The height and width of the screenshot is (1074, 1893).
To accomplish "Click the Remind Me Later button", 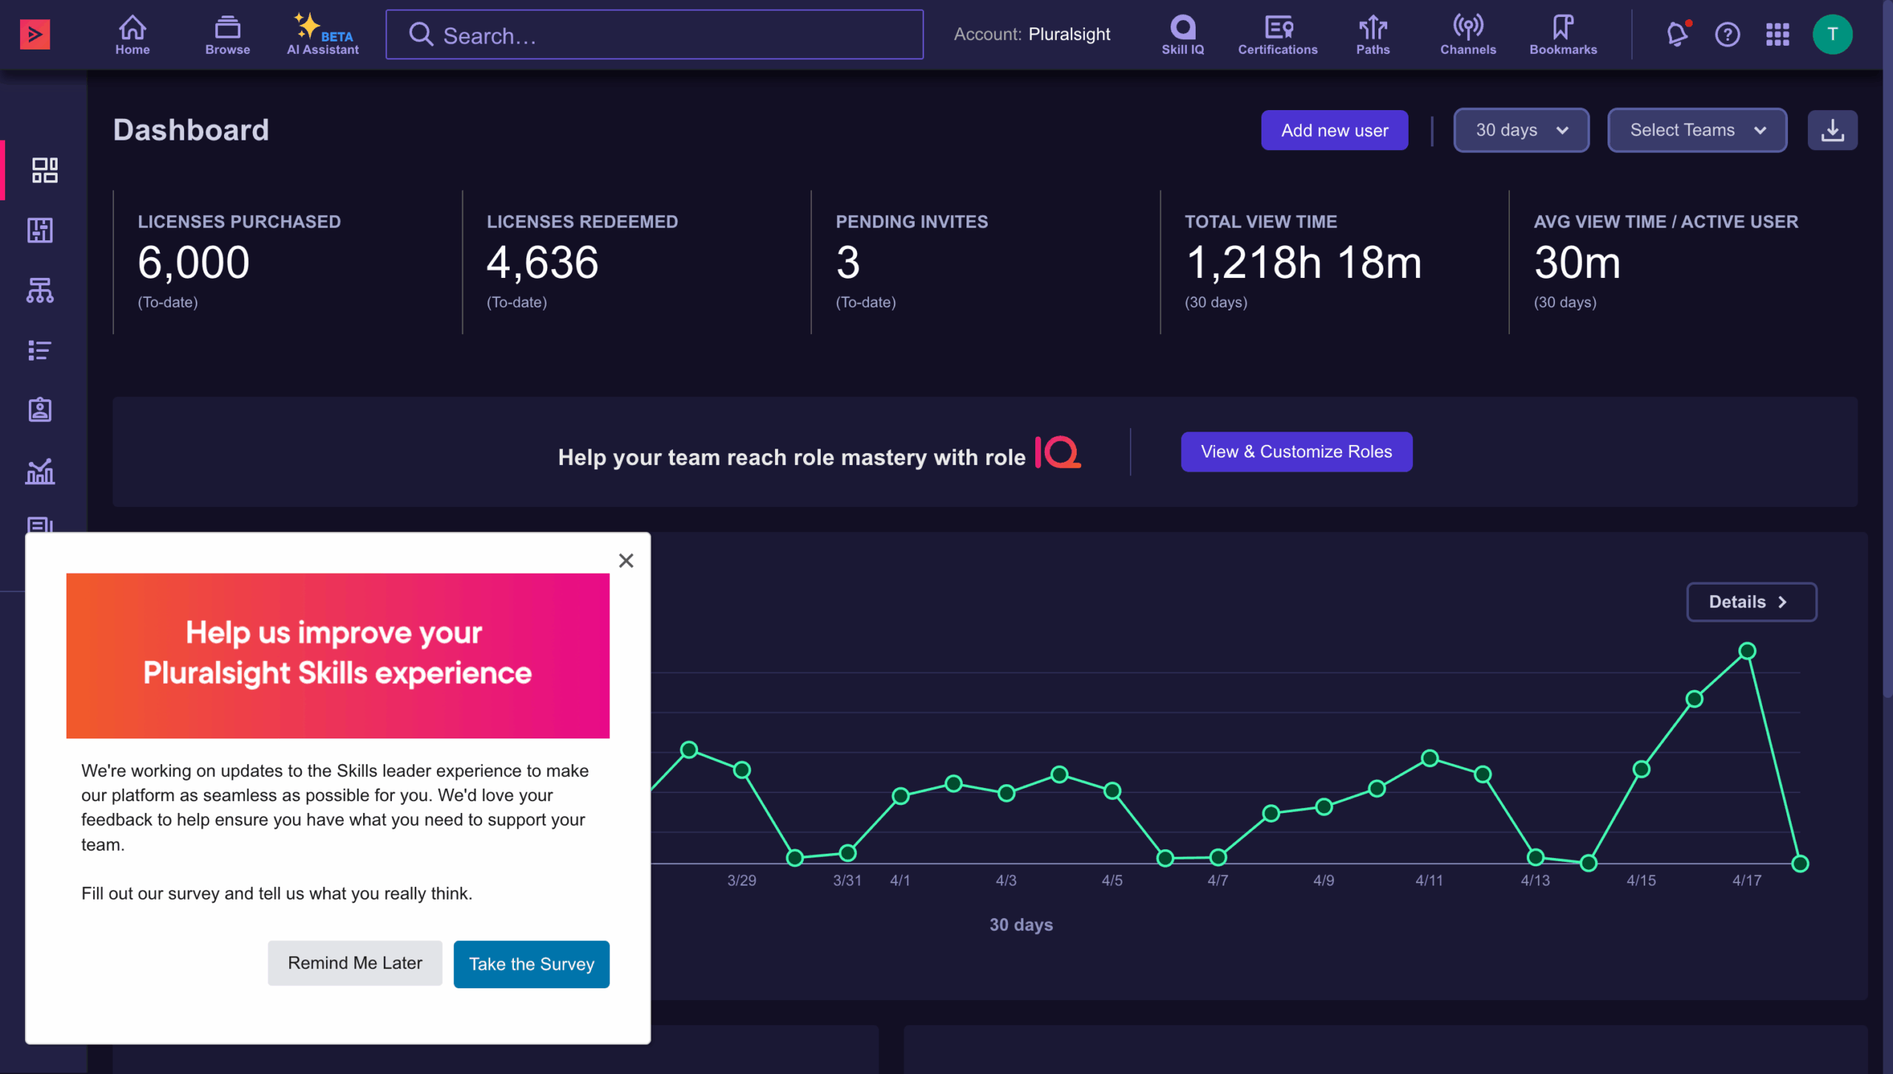I will click(x=355, y=963).
